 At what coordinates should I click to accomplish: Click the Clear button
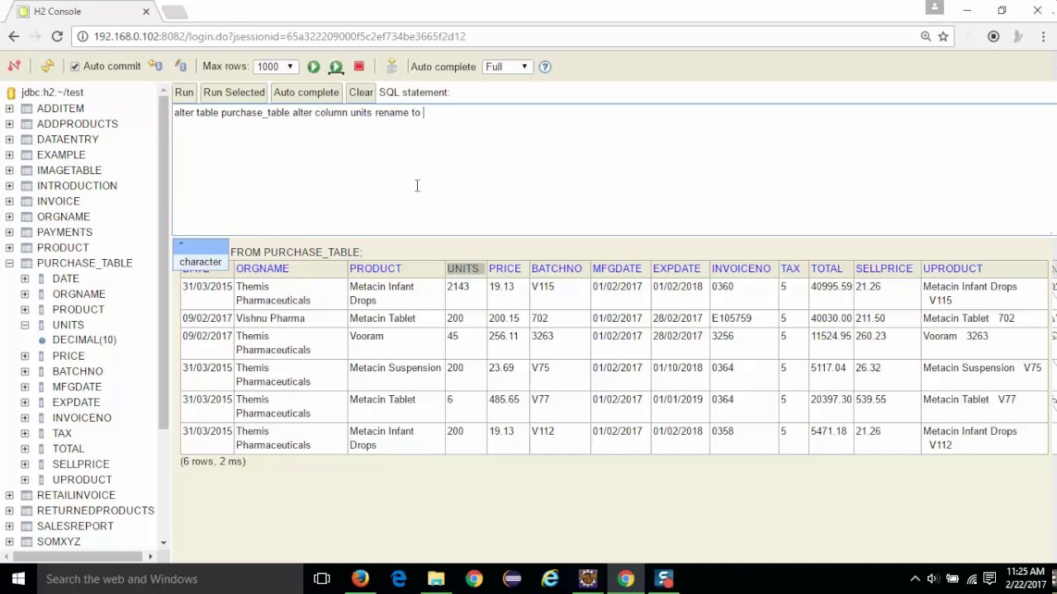click(361, 92)
